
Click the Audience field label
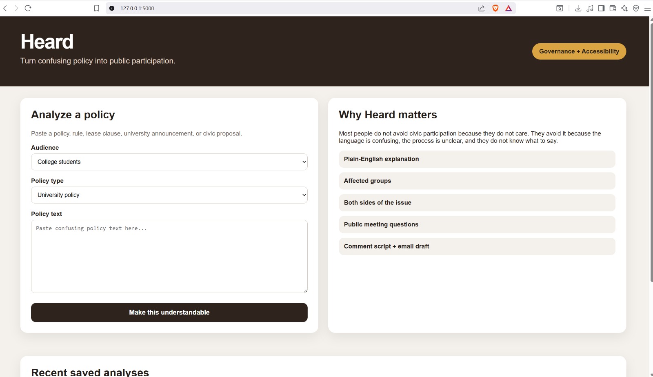[45, 148]
